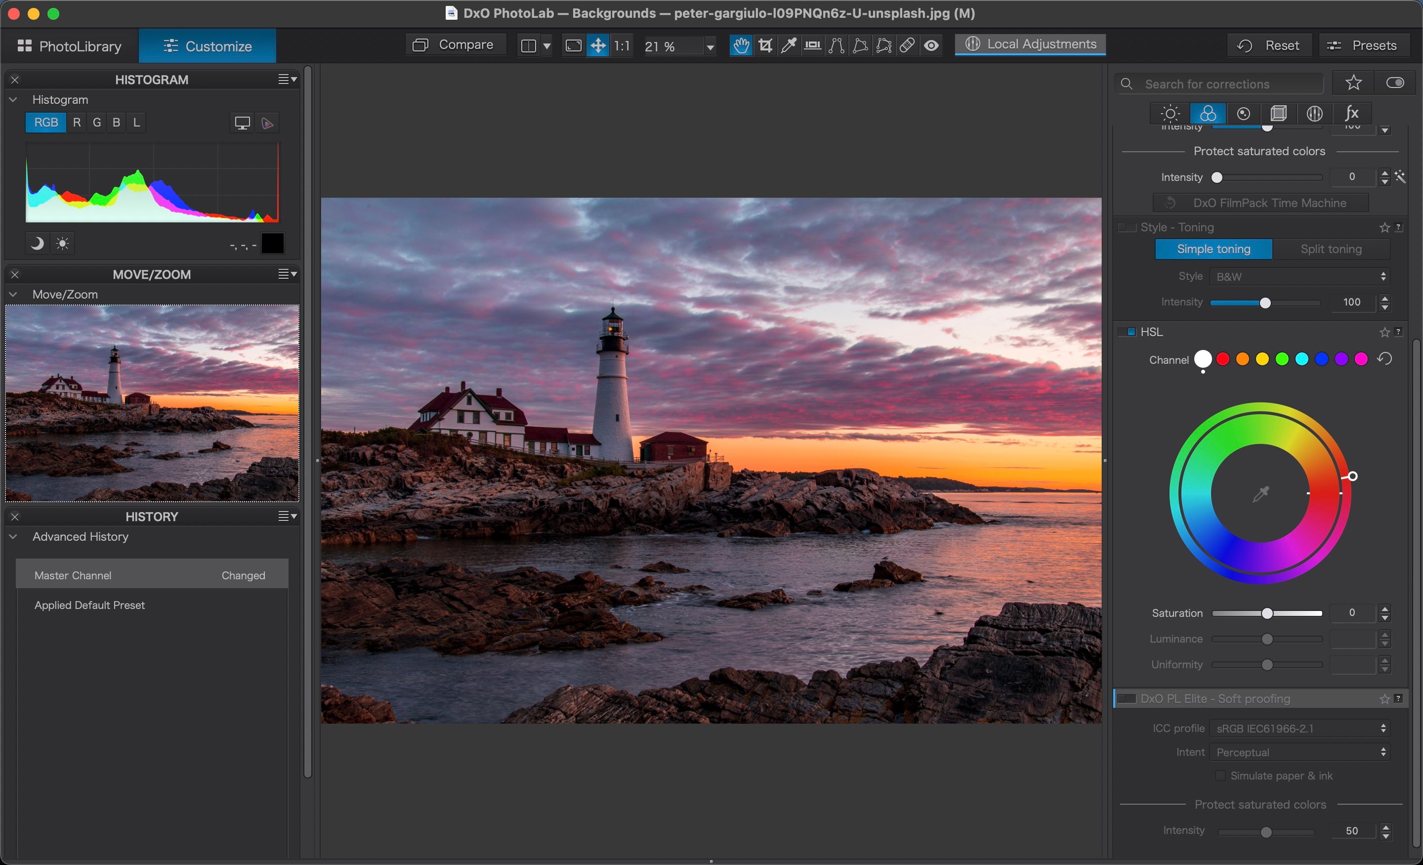The image size is (1423, 865).
Task: Click the Reset button
Action: click(x=1268, y=45)
